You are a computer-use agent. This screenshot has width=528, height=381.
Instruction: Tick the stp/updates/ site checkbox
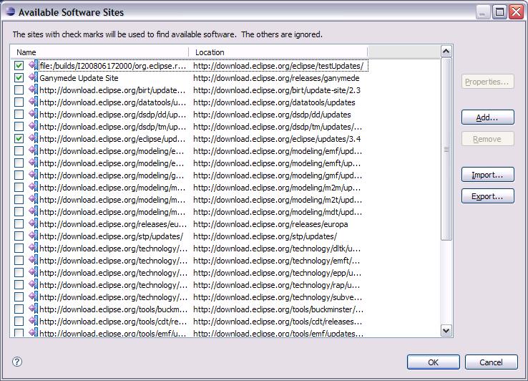coord(19,236)
